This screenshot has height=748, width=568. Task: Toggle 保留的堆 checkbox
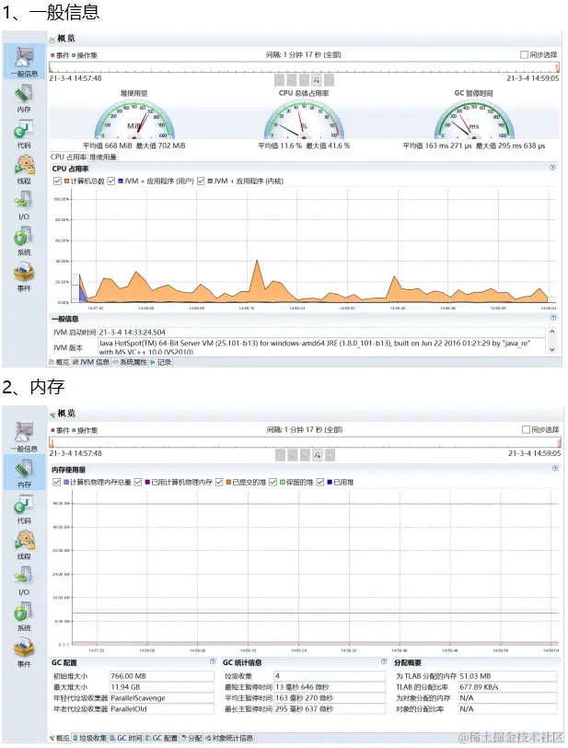[x=272, y=483]
